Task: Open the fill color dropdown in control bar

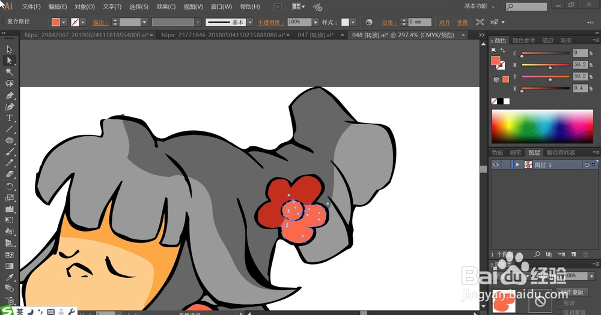Action: [64, 22]
